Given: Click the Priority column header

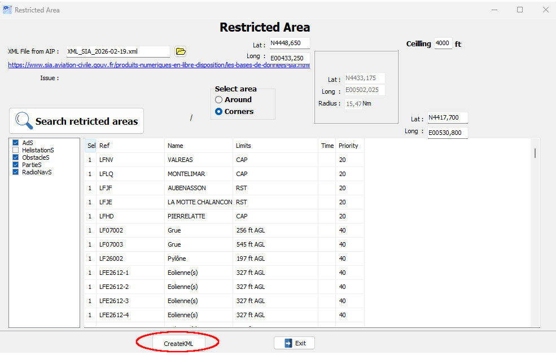Looking at the screenshot, I should click(348, 146).
